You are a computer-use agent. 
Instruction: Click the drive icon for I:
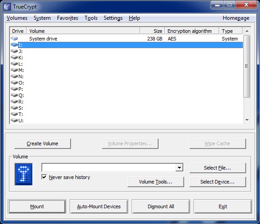coord(14,45)
